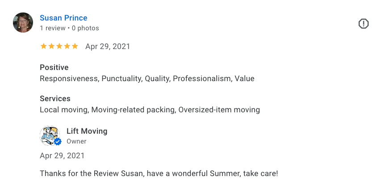This screenshot has height=189, width=390.
Task: Click the 'Thanks for the Review Susan' reply text
Action: coord(159,173)
